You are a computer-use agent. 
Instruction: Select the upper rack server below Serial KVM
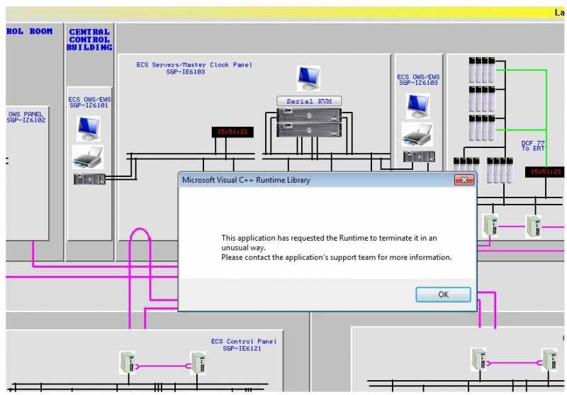(x=309, y=115)
